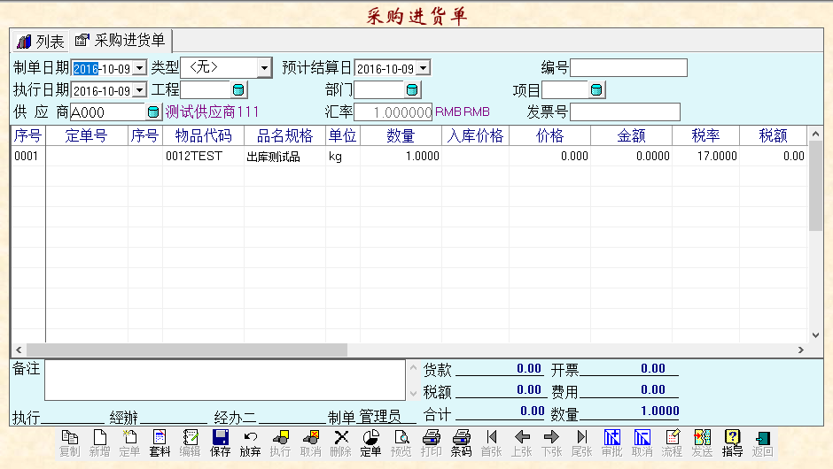Click the 复制 (copy) toolbar icon
The image size is (833, 469).
point(70,443)
